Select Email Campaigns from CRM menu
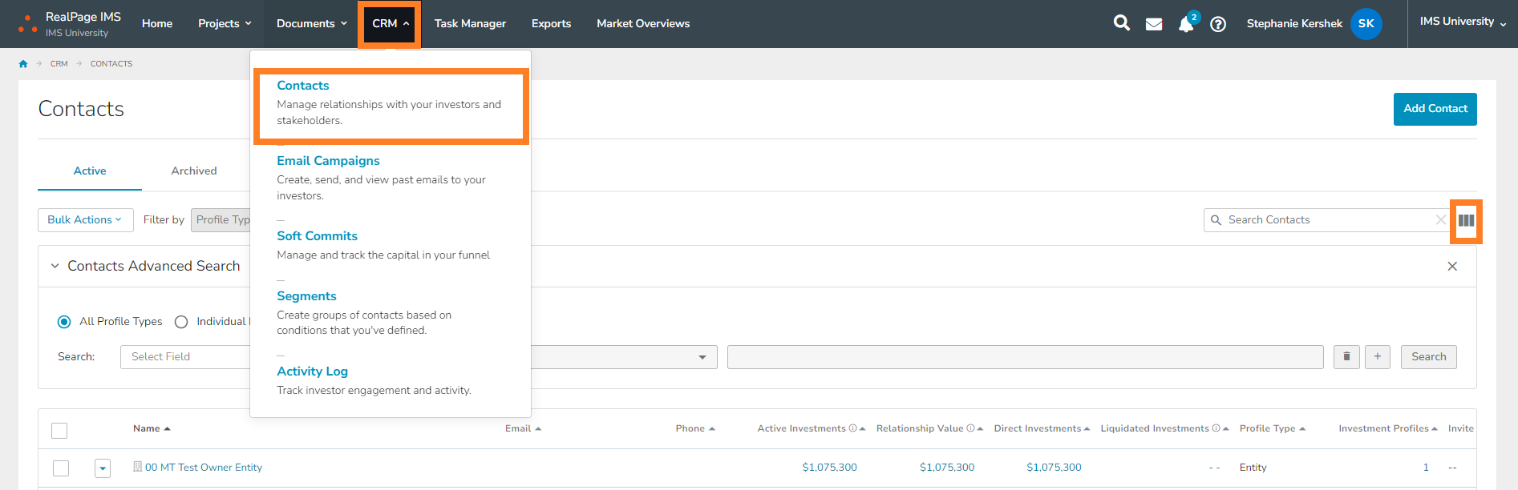1518x490 pixels. (x=328, y=161)
